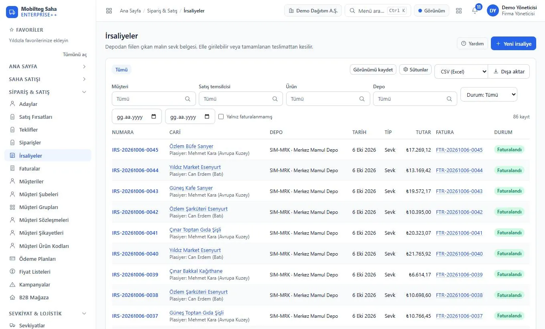Click the Yeni irsaliye button
The image size is (545, 329).
(x=513, y=43)
